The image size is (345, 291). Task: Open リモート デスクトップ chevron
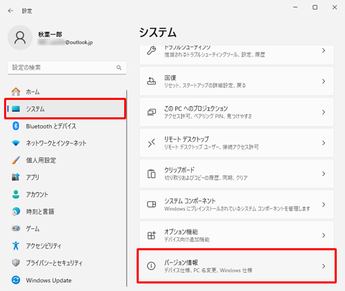[x=324, y=143]
